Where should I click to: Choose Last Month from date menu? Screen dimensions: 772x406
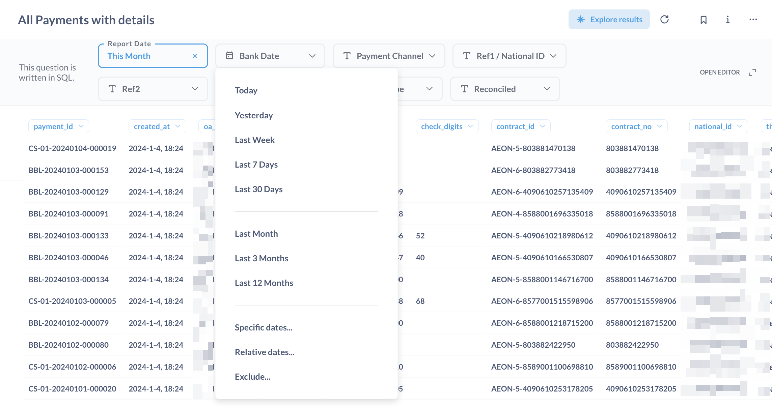click(256, 234)
